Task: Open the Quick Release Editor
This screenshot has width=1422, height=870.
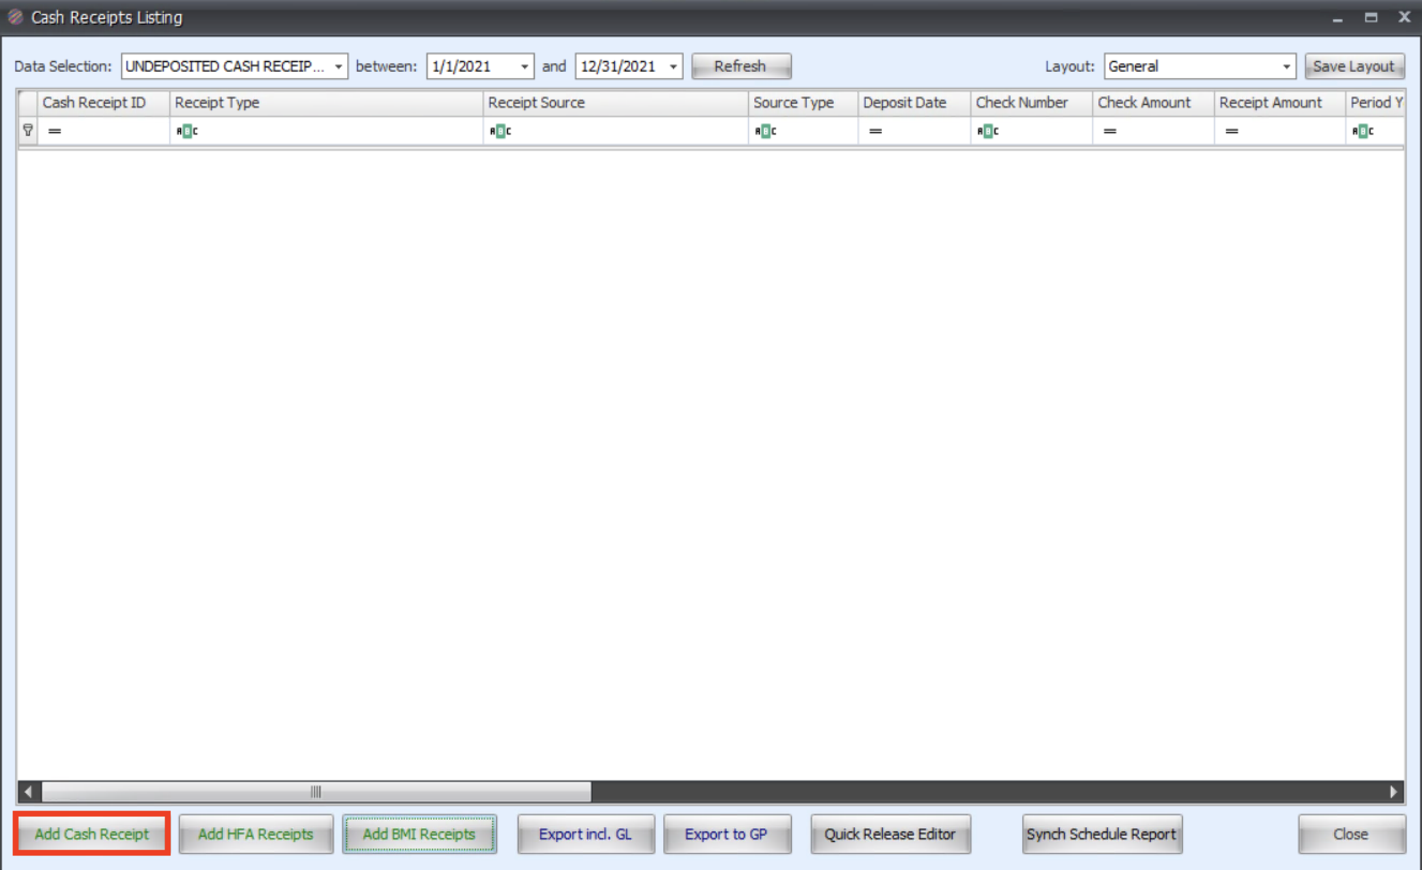Action: coord(890,834)
